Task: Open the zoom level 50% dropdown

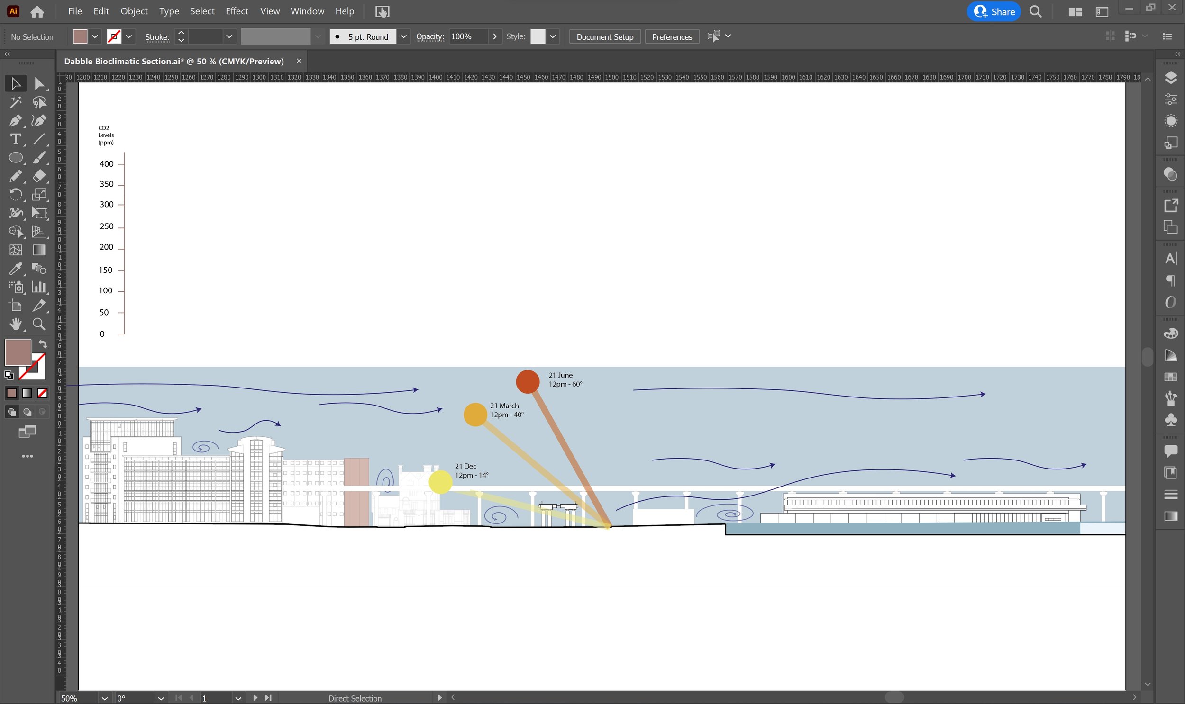Action: 104,698
